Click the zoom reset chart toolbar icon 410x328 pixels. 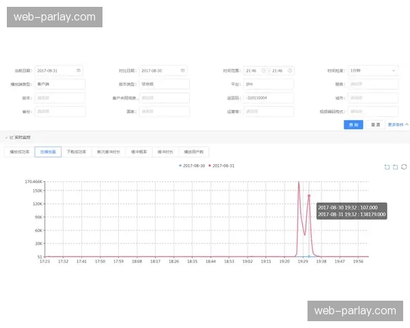(395, 166)
